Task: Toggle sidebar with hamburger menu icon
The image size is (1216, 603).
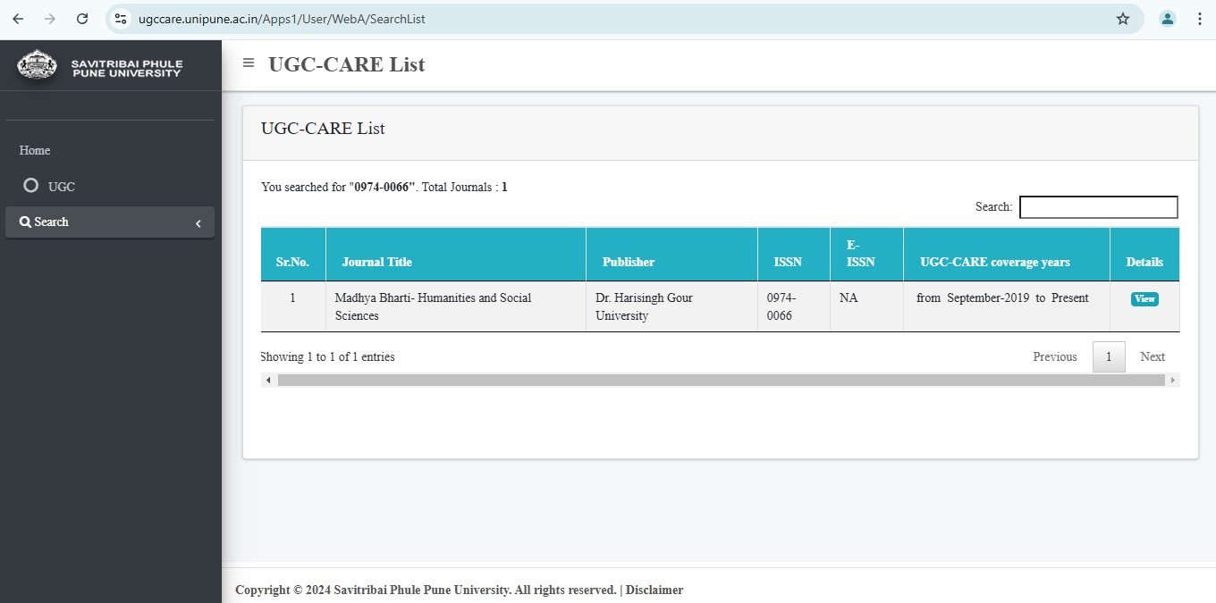Action: point(249,63)
